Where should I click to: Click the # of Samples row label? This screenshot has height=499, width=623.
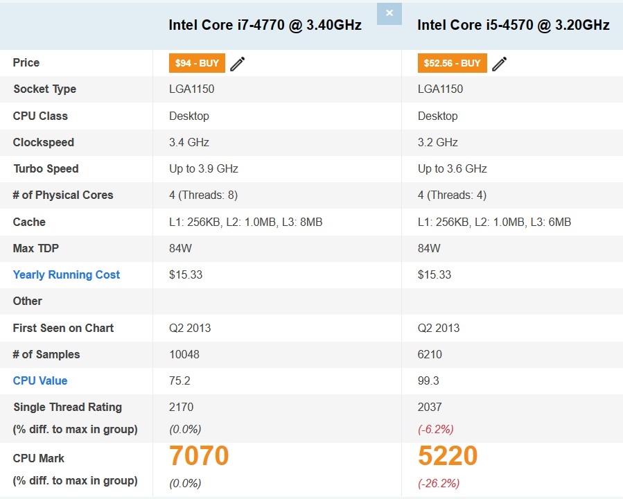pos(46,354)
